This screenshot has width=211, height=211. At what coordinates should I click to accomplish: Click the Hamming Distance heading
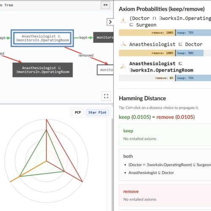(142, 98)
